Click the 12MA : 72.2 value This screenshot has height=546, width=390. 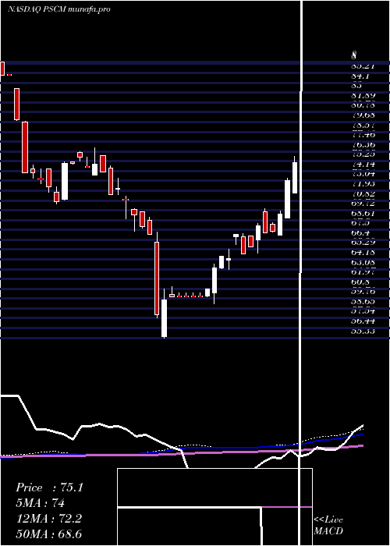(x=48, y=519)
